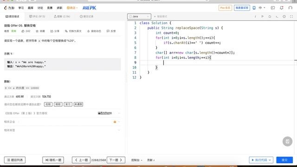Switch to the 评论 (913) tab
The image size is (297, 167).
pos(37,17)
